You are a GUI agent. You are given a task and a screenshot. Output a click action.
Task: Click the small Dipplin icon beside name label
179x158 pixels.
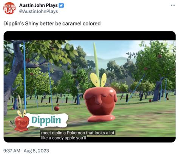pos(21,120)
